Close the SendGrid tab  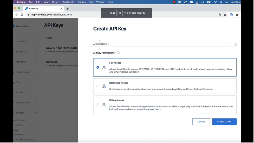click(61, 9)
